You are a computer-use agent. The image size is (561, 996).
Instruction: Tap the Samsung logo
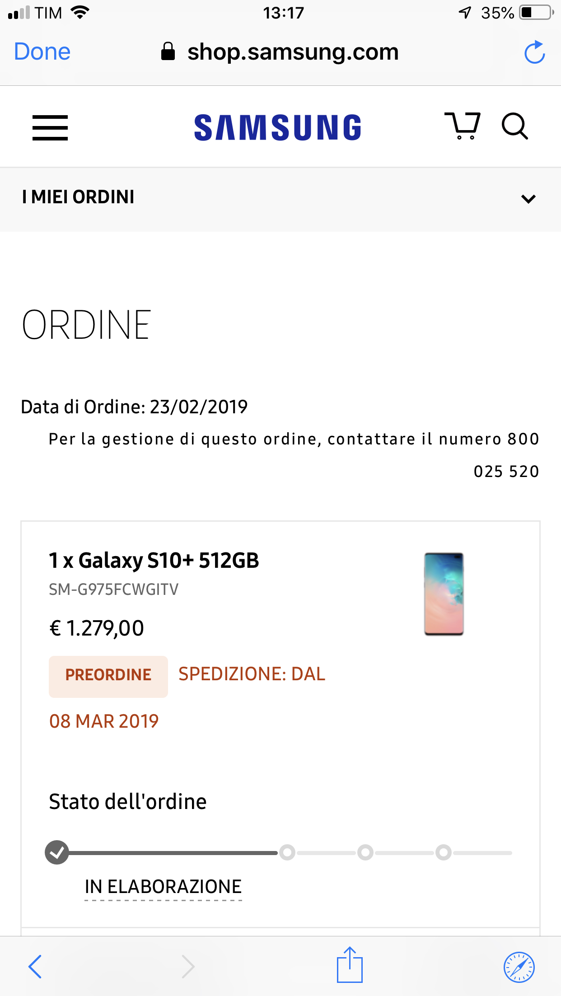pos(278,127)
